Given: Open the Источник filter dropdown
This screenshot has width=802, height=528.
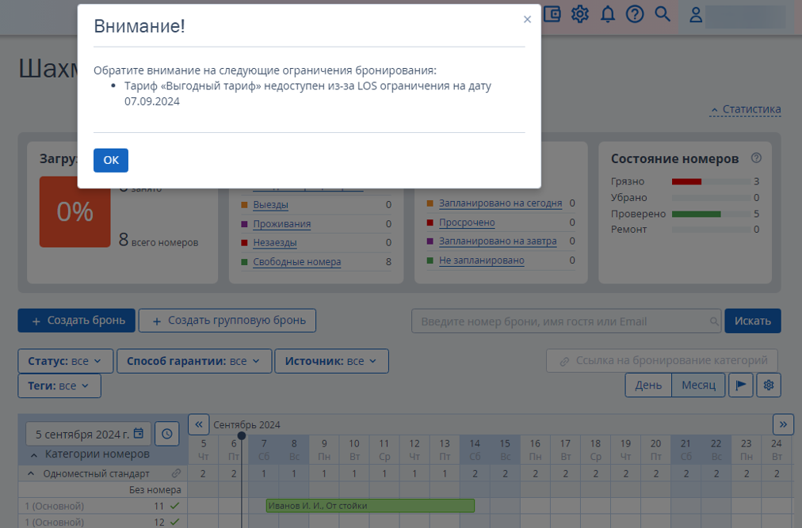Looking at the screenshot, I should click(331, 361).
